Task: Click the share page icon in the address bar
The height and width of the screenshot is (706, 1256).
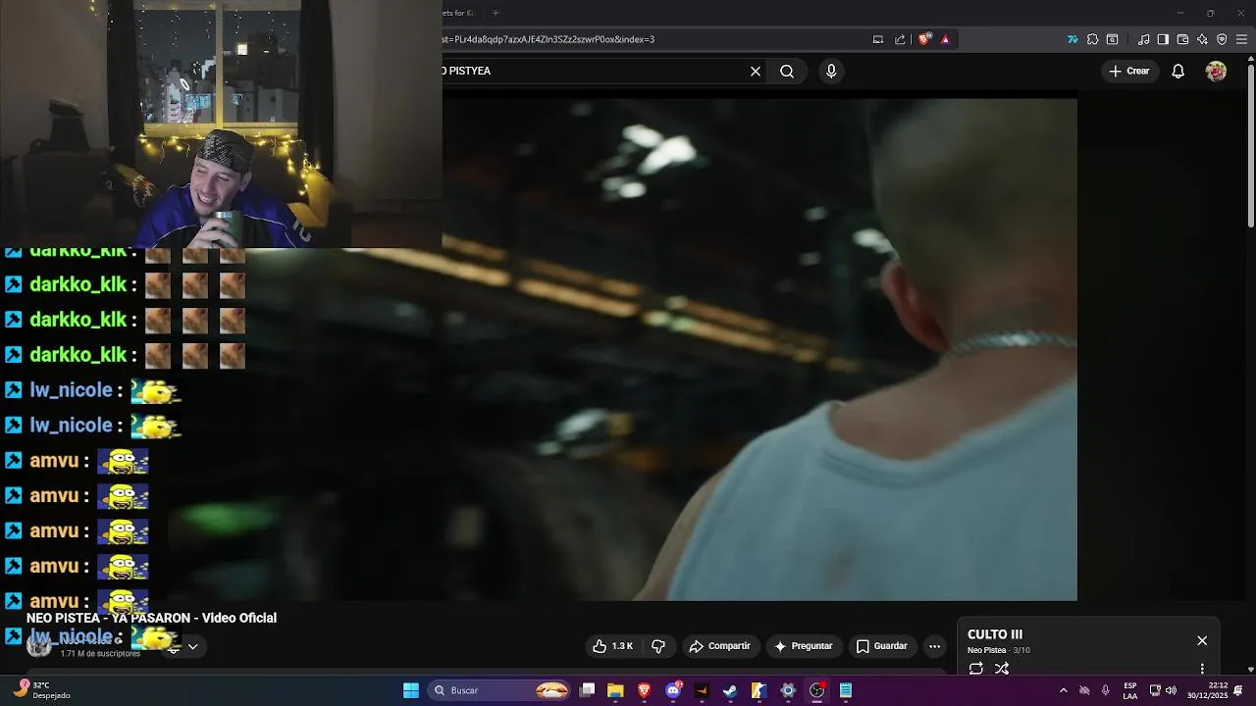Action: tap(900, 39)
